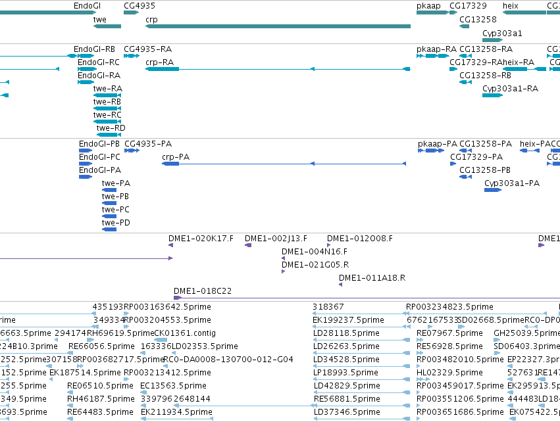Select the Cyp303a1 gene label
The height and width of the screenshot is (422, 560).
[x=502, y=33]
